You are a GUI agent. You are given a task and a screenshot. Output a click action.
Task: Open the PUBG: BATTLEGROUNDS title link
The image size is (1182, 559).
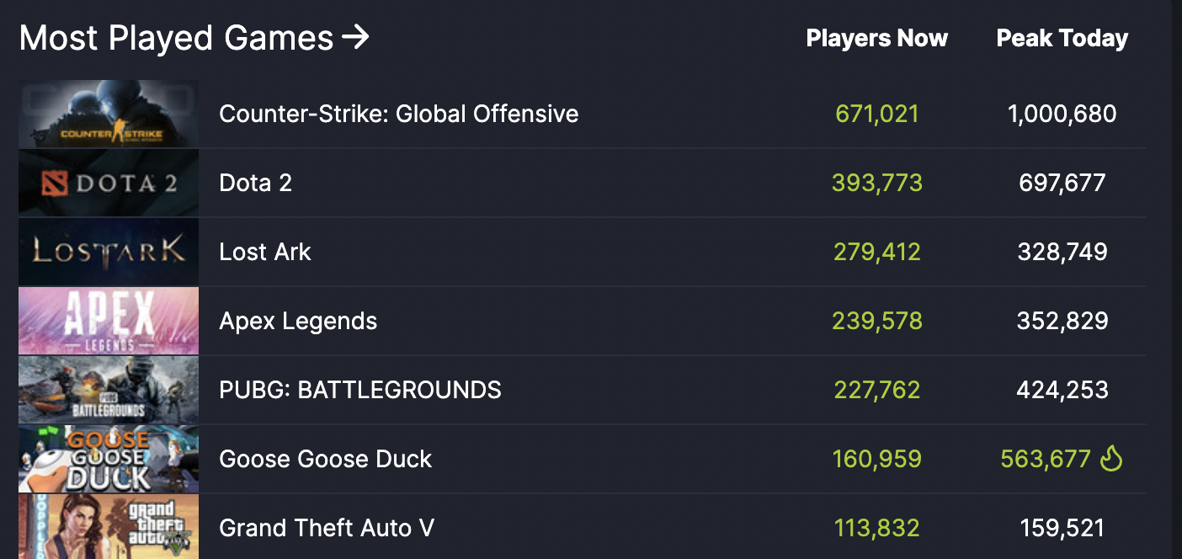[x=359, y=390]
